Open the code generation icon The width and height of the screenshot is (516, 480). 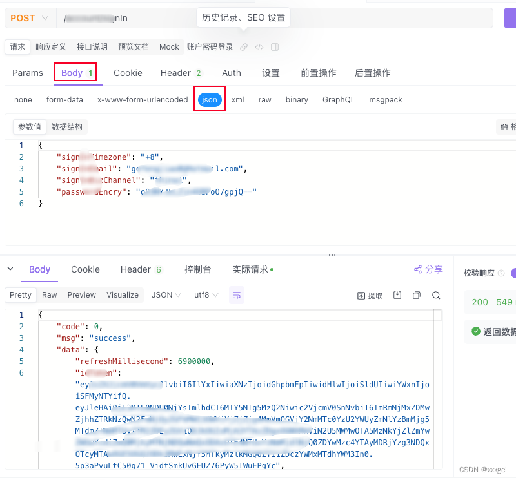[258, 46]
